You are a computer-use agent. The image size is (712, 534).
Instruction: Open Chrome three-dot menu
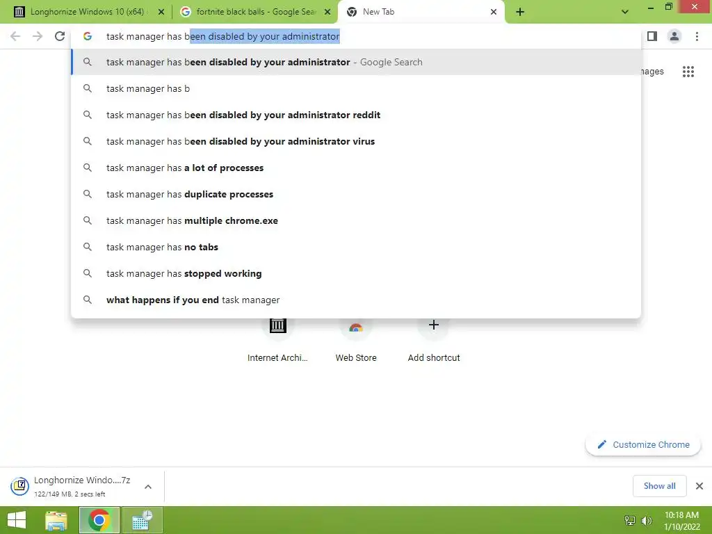(697, 36)
